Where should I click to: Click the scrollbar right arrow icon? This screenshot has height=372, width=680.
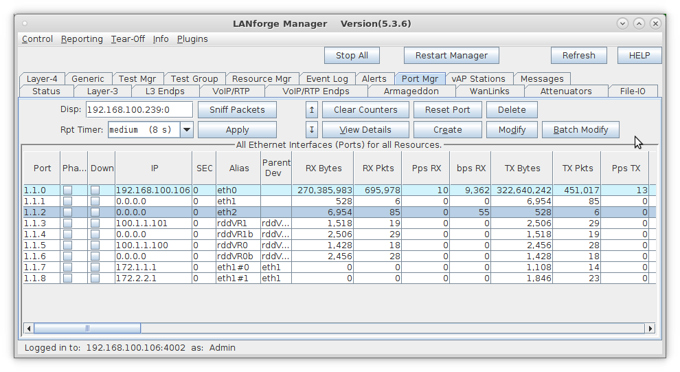[650, 328]
